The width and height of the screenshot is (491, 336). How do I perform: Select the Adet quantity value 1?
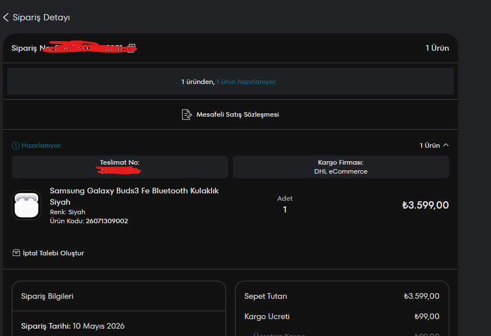click(285, 210)
